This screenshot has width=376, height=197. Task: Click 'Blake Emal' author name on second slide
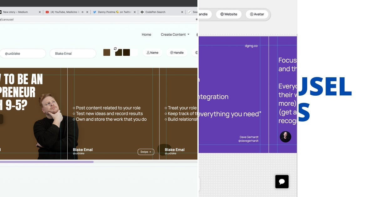(83, 149)
